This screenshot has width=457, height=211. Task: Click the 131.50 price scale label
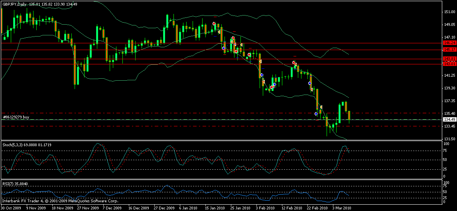tap(449, 139)
